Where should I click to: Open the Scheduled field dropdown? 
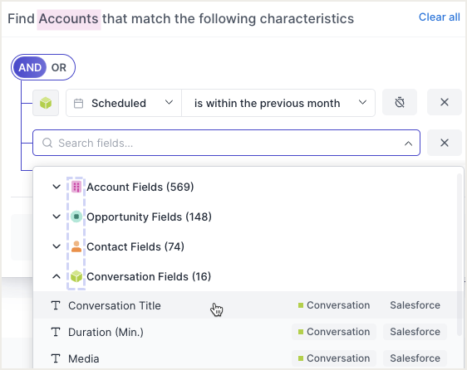[124, 103]
